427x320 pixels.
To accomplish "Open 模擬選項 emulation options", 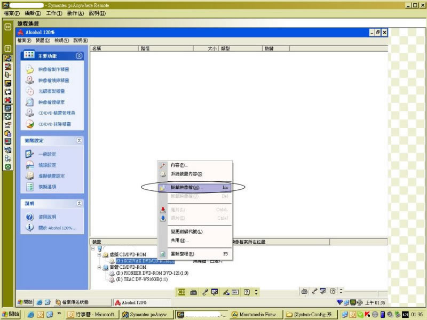I will 47,187.
